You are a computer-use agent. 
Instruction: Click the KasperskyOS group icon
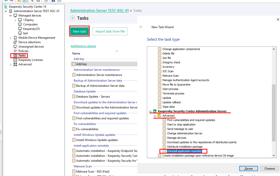tap(20, 29)
